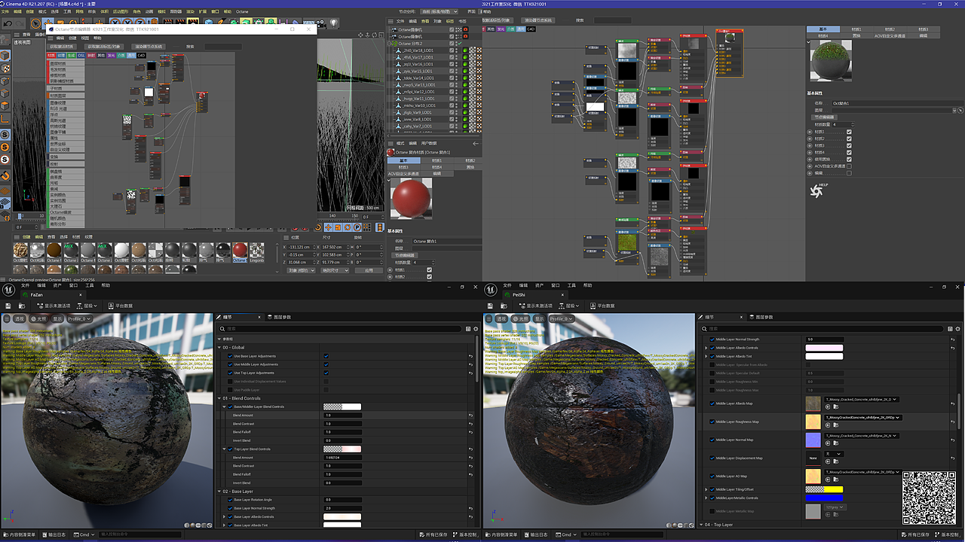
Task: Open the viewport options menu in the FaZan preview
Action: (8, 318)
